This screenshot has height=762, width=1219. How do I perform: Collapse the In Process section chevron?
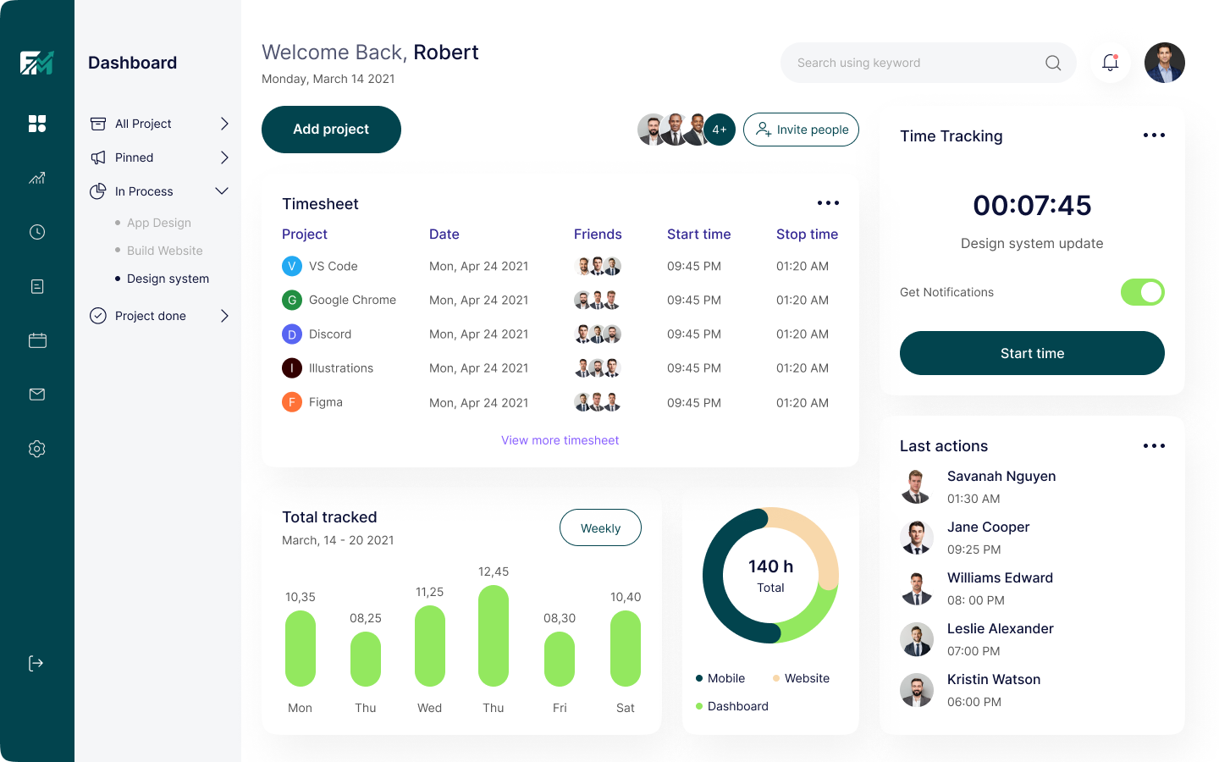tap(222, 191)
